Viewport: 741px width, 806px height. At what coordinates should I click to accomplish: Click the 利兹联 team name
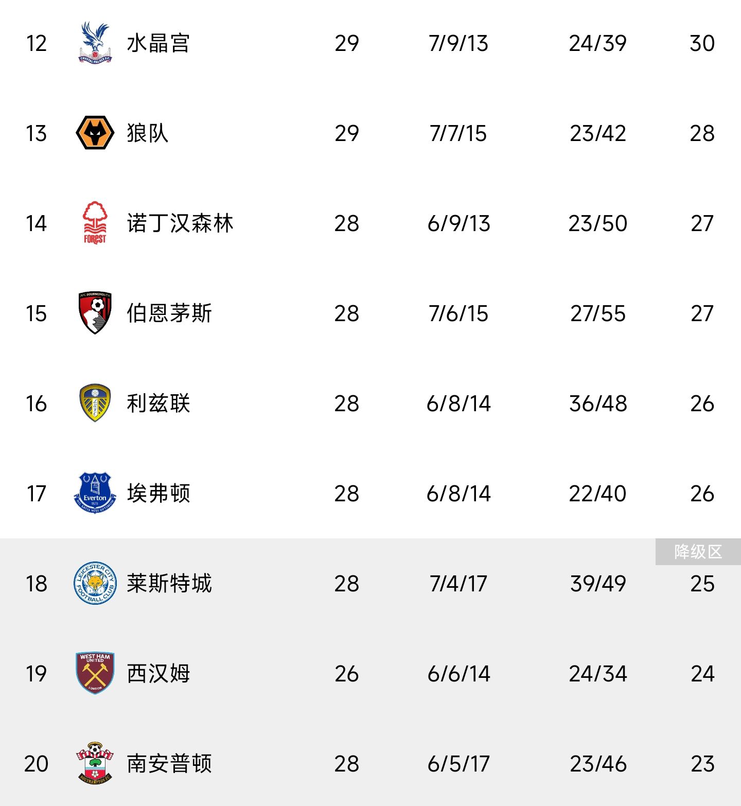click(x=158, y=404)
